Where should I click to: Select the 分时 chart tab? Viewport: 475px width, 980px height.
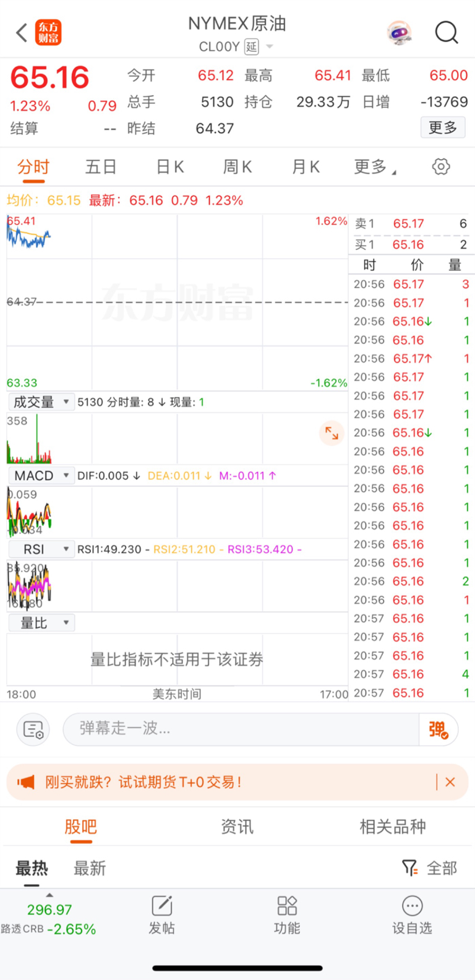(33, 167)
